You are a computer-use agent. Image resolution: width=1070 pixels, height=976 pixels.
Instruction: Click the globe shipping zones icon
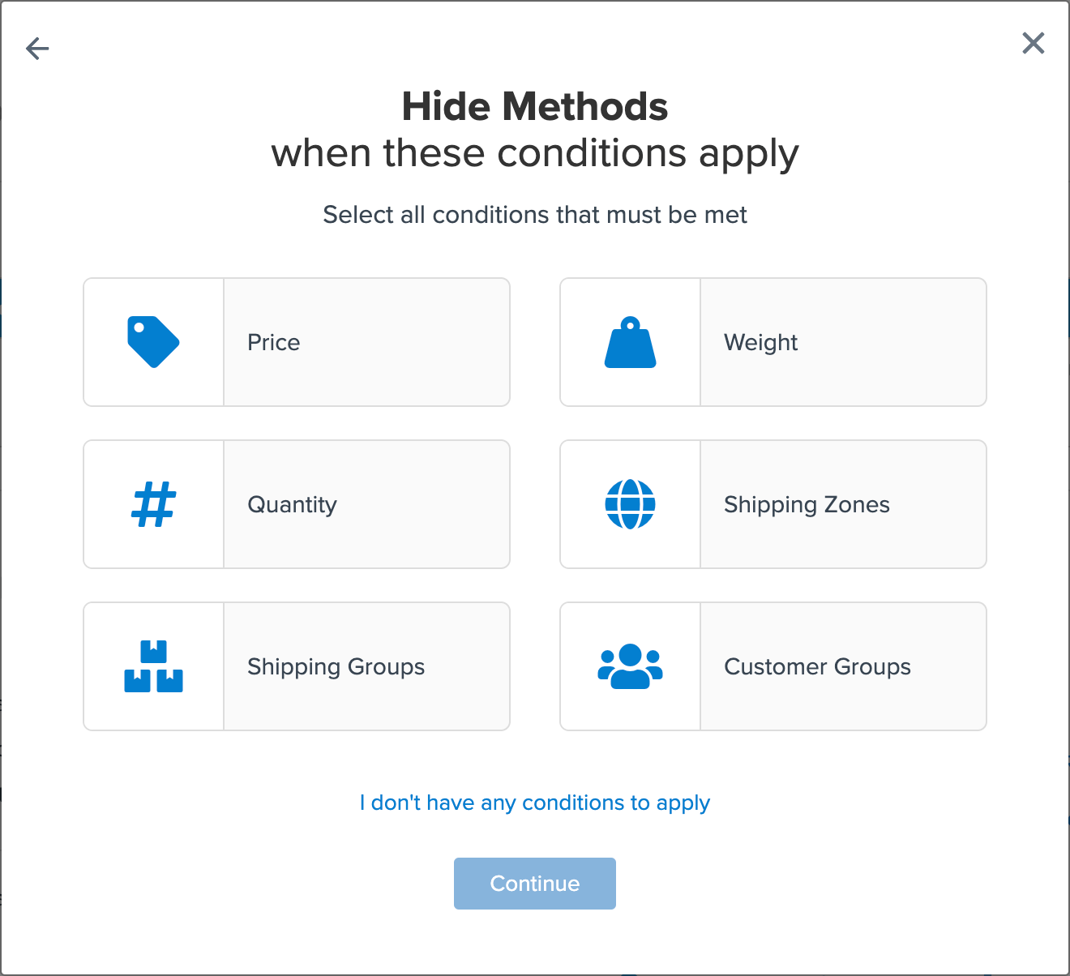(630, 504)
